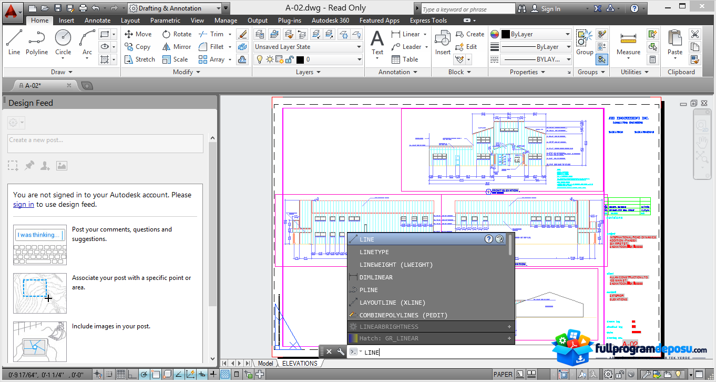Open the Insert block tool
The height and width of the screenshot is (382, 716).
[x=443, y=43]
